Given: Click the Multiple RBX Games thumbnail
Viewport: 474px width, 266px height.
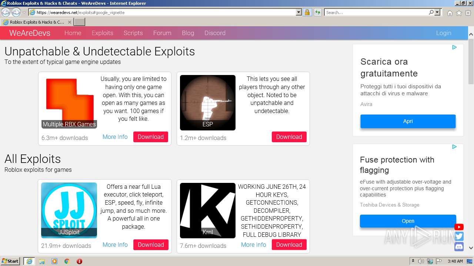Looking at the screenshot, I should click(69, 102).
